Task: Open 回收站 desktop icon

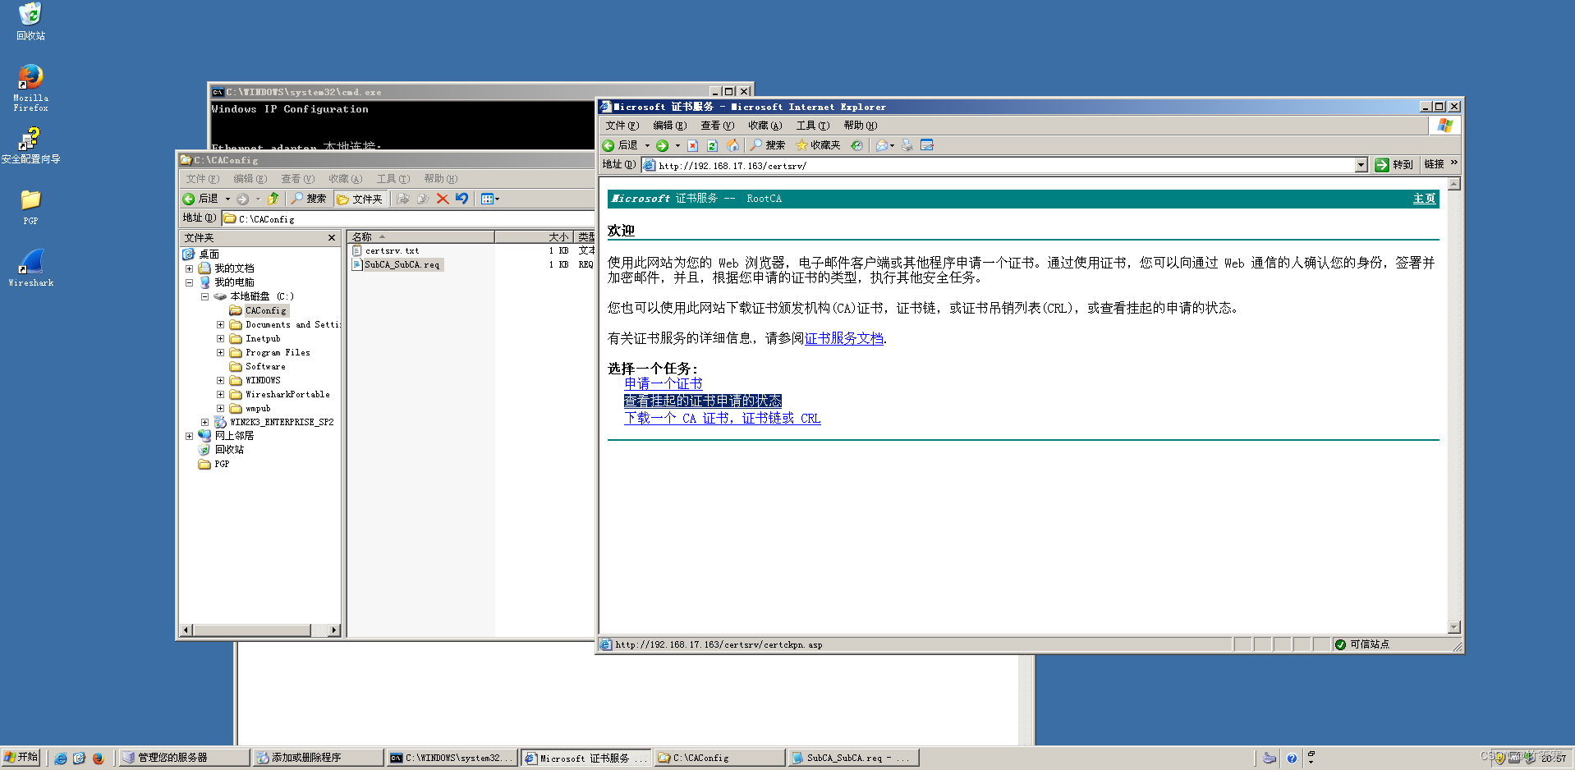Action: 30,22
